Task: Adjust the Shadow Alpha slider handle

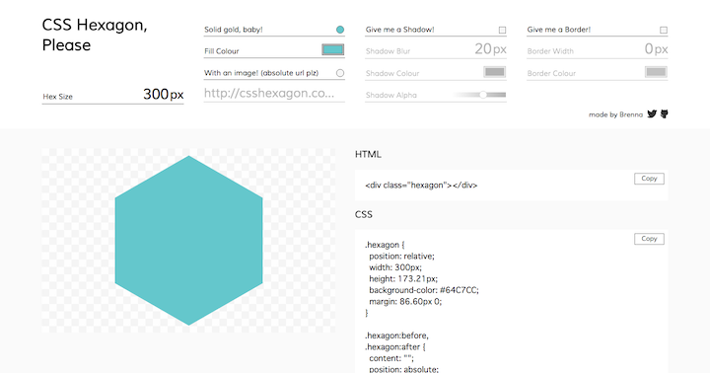Action: [x=483, y=95]
